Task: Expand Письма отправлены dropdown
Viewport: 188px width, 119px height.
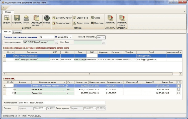Action: point(104,37)
